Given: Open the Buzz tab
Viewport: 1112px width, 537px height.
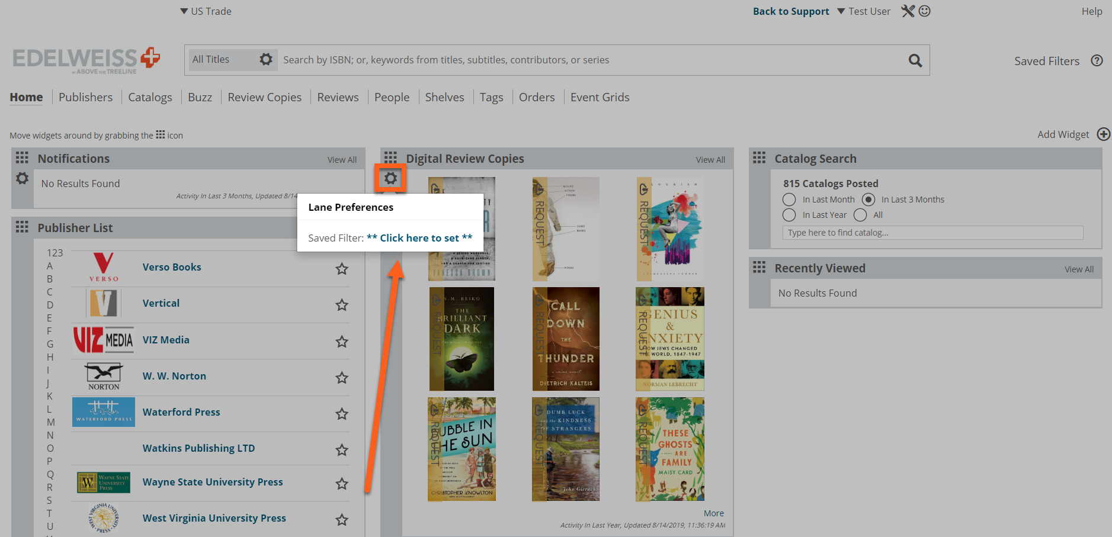Looking at the screenshot, I should click(x=200, y=97).
